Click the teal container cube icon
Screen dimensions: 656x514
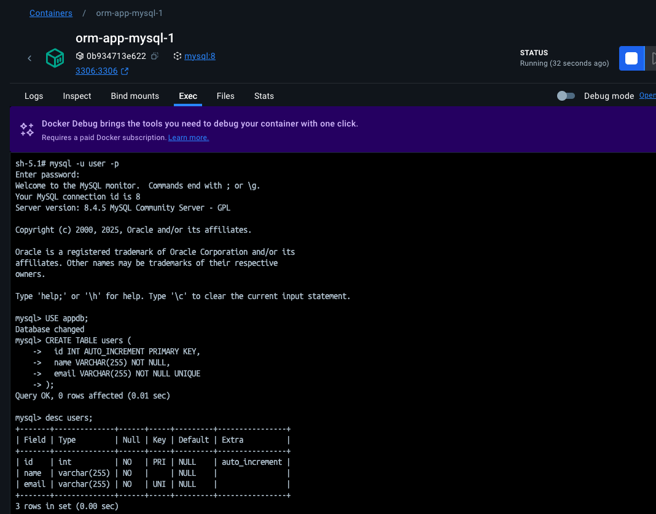click(55, 58)
